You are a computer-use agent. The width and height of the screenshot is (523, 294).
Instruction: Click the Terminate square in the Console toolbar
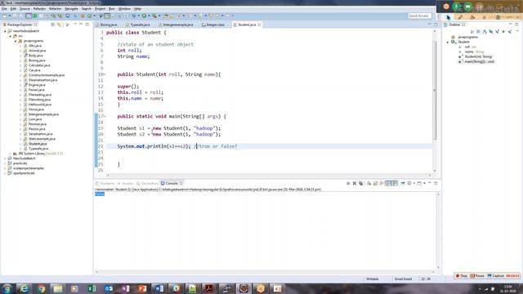(348, 183)
